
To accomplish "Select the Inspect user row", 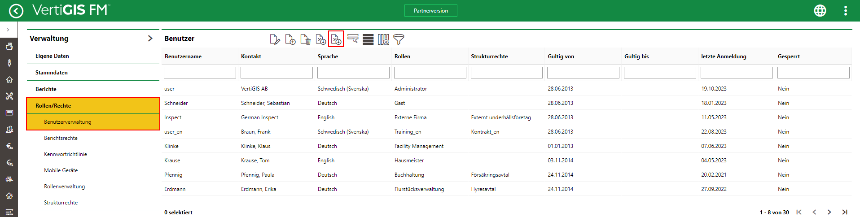I will [x=506, y=117].
